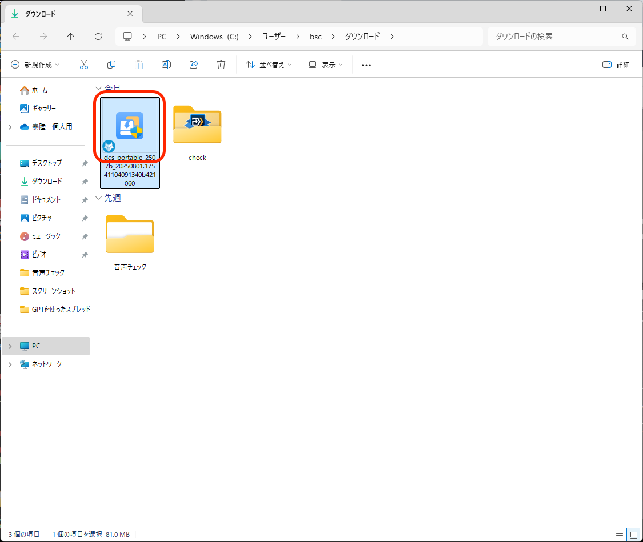Click the monitor icon in address bar
The height and width of the screenshot is (542, 643).
127,37
